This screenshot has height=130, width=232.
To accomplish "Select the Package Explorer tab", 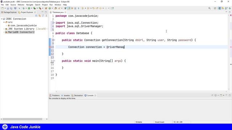I will coord(9,12).
